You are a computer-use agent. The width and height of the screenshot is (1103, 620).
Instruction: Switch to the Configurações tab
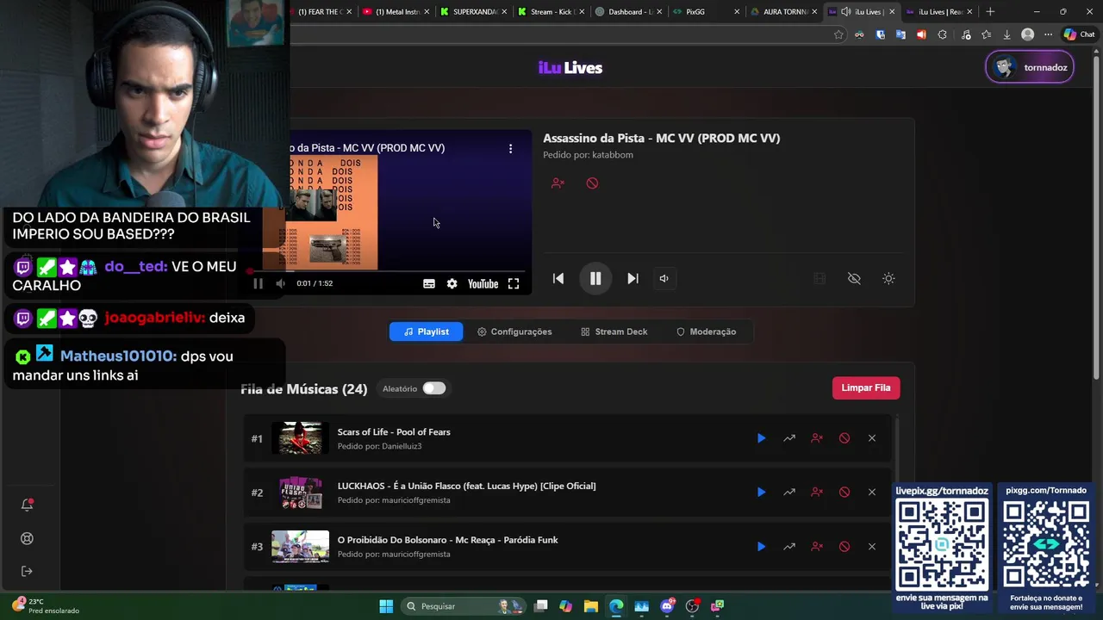(x=514, y=332)
